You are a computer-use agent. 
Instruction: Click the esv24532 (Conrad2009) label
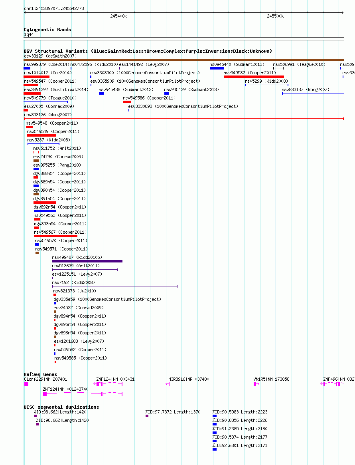pos(79,308)
